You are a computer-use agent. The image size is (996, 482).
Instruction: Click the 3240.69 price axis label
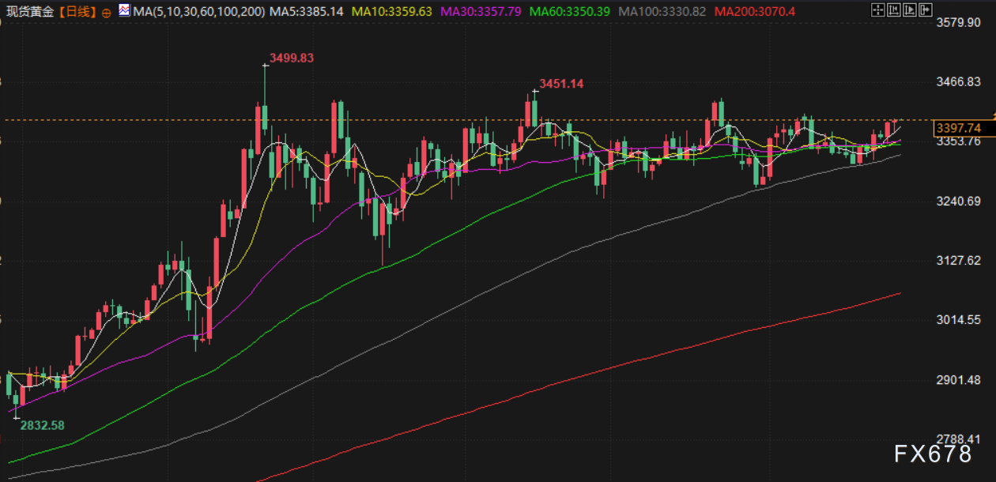(957, 201)
